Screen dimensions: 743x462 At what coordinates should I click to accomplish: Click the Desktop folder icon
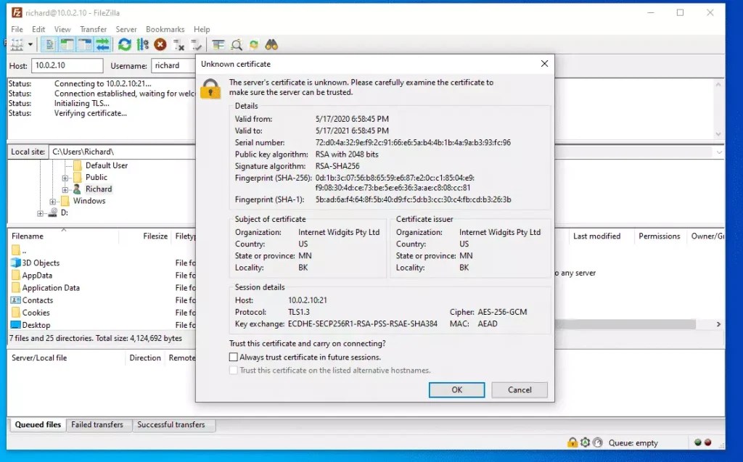(x=16, y=325)
